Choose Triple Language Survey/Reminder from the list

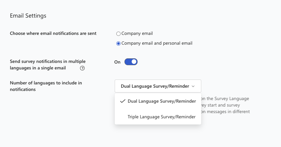pyautogui.click(x=161, y=117)
